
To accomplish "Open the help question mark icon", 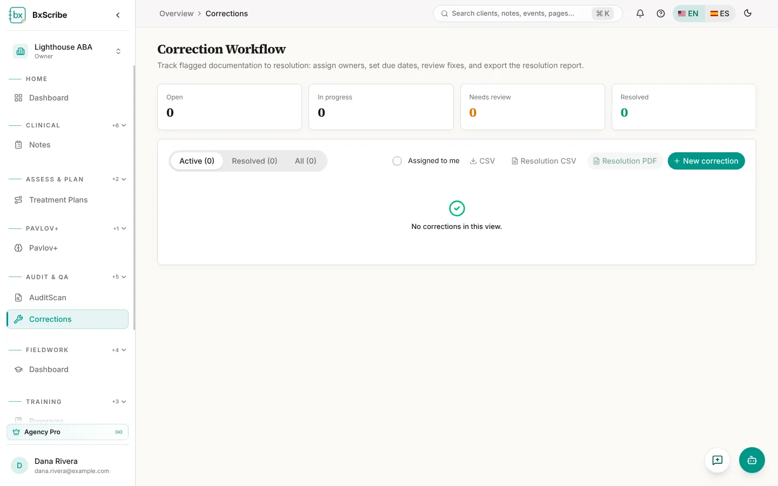I will (661, 13).
